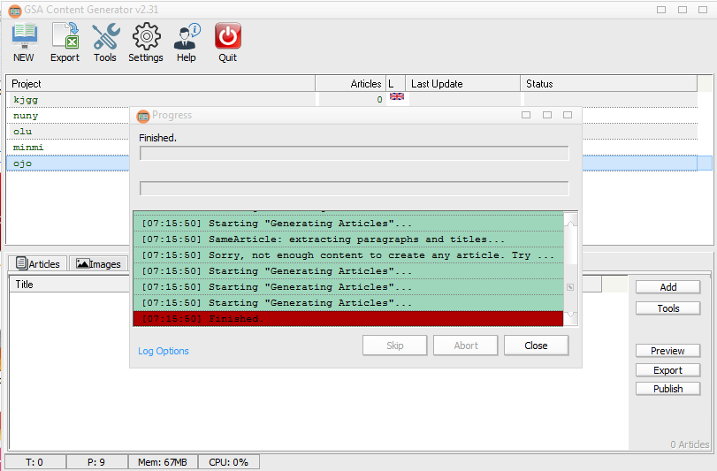Sort by the Articles column header
The image size is (717, 471).
pos(351,84)
